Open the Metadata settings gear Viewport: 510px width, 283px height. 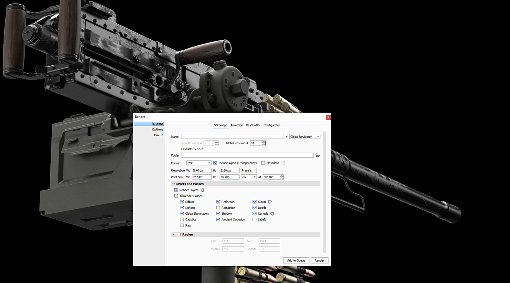click(x=283, y=163)
